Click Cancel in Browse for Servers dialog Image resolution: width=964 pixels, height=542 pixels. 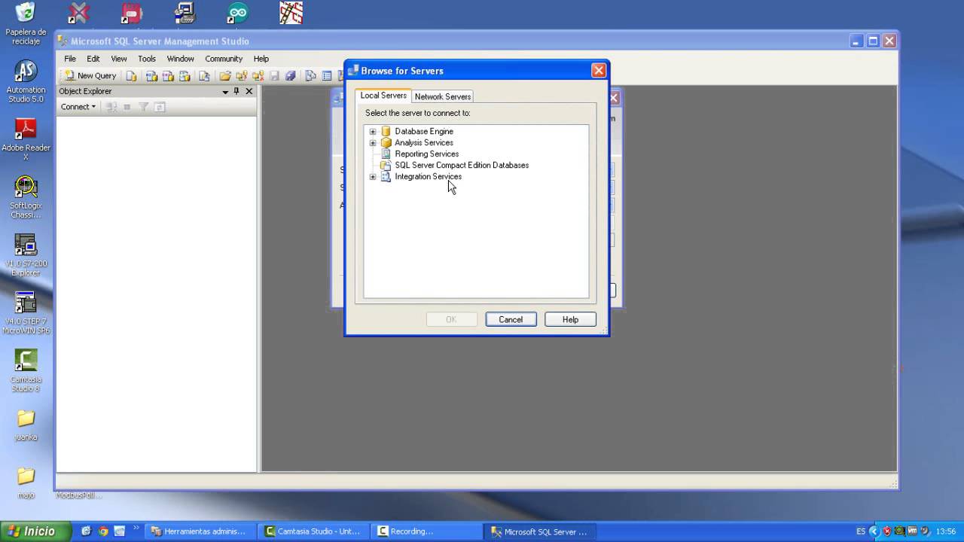pyautogui.click(x=511, y=319)
